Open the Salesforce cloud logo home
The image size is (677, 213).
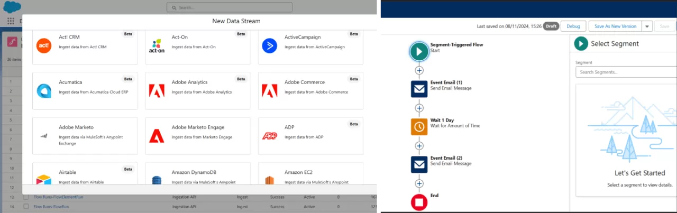coord(12,7)
